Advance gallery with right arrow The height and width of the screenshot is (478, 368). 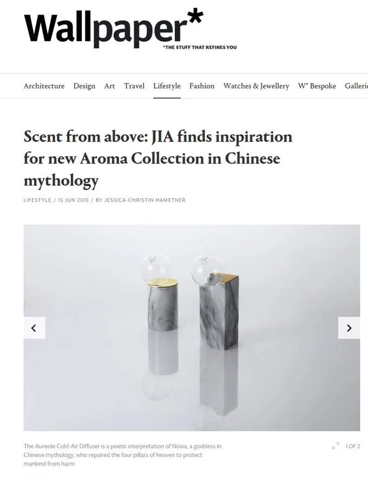(x=349, y=328)
